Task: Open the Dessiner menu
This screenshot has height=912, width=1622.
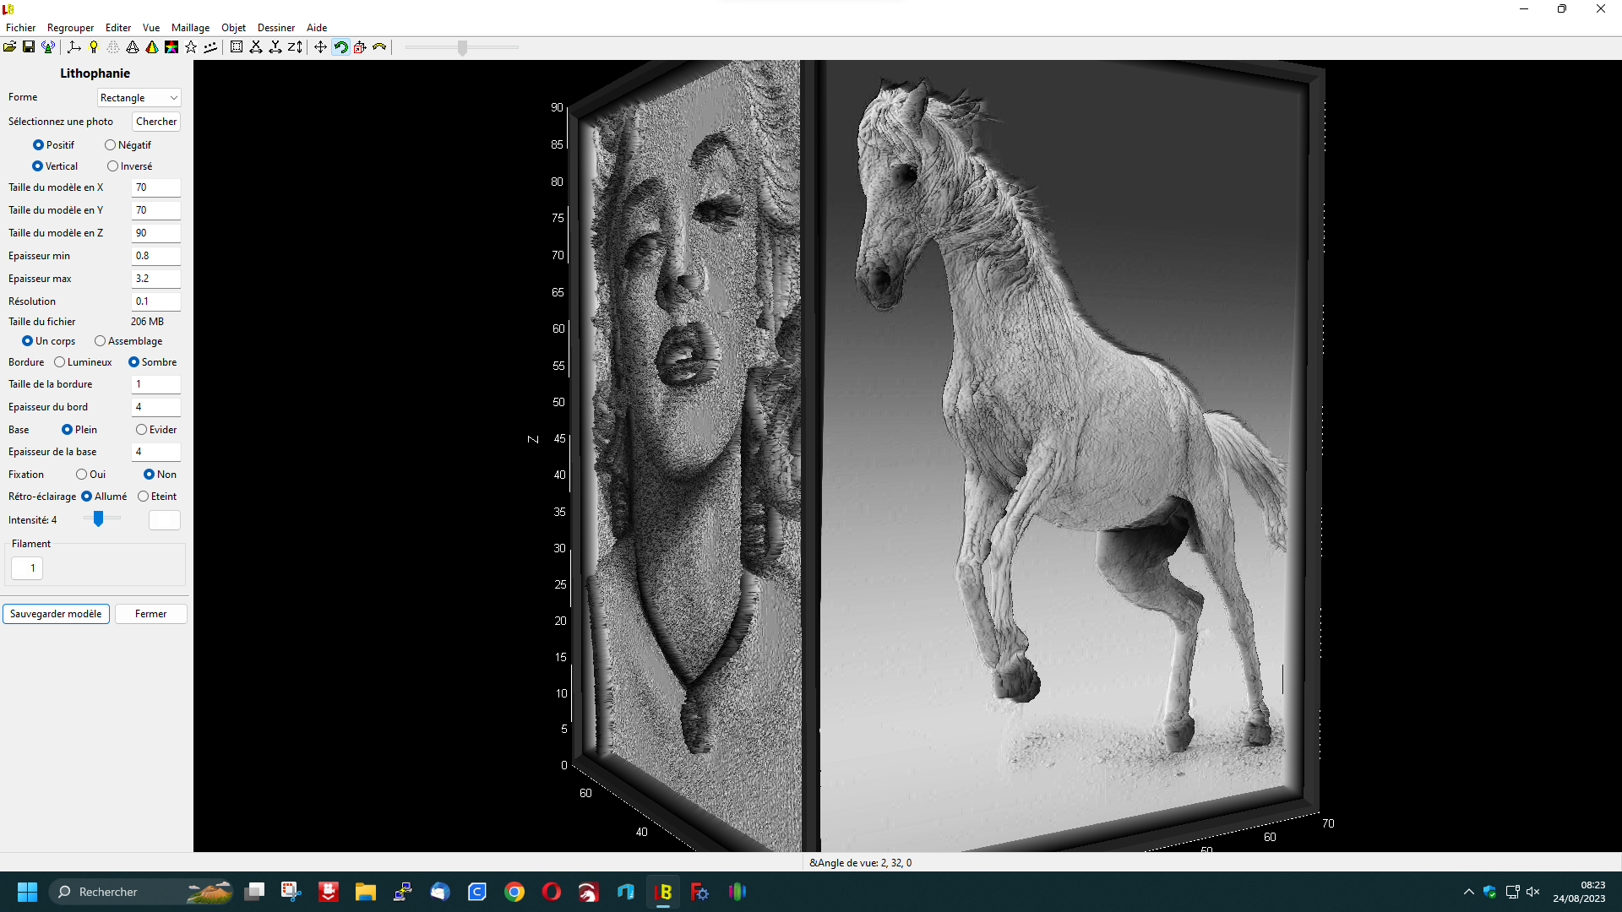Action: [276, 28]
